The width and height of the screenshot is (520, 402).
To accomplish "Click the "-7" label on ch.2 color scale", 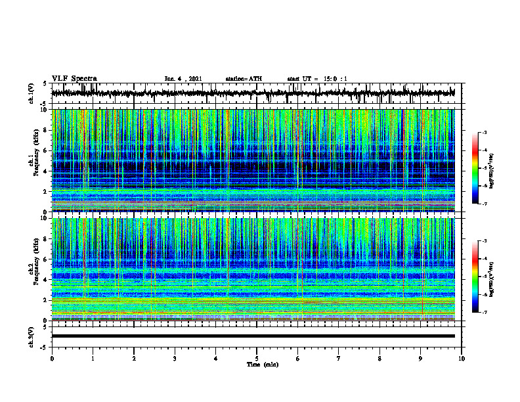I will [485, 312].
